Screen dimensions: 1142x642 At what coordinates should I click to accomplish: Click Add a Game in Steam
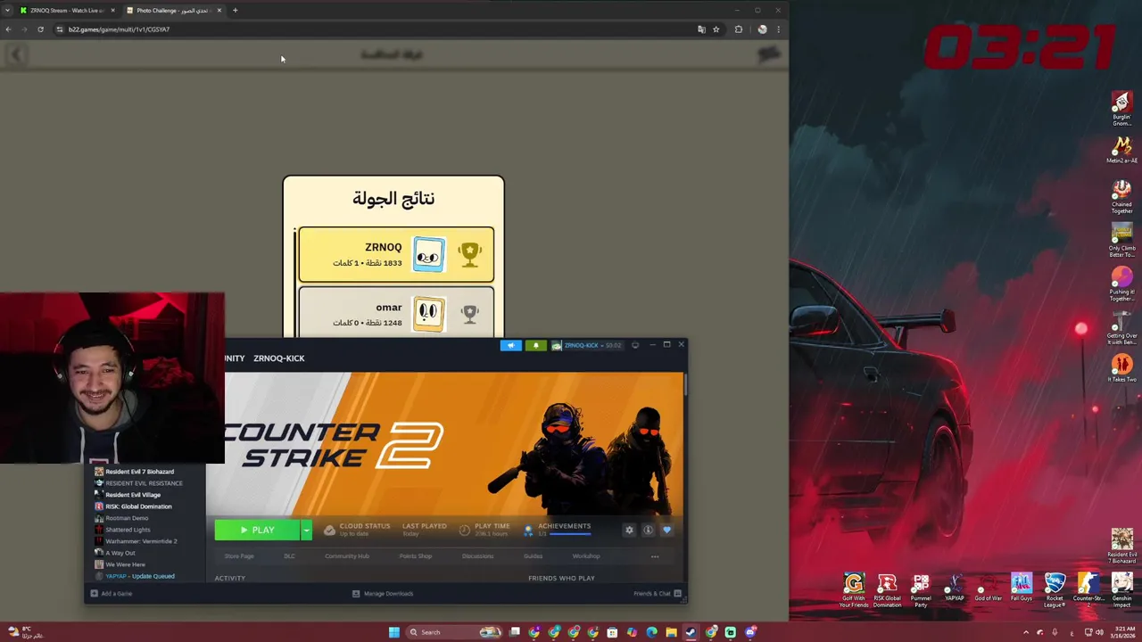click(112, 594)
